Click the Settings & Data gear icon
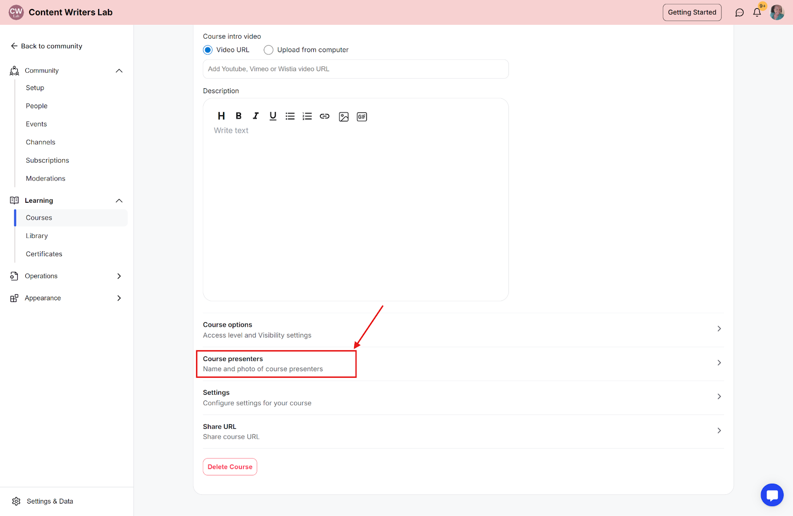The height and width of the screenshot is (516, 793). 16,501
